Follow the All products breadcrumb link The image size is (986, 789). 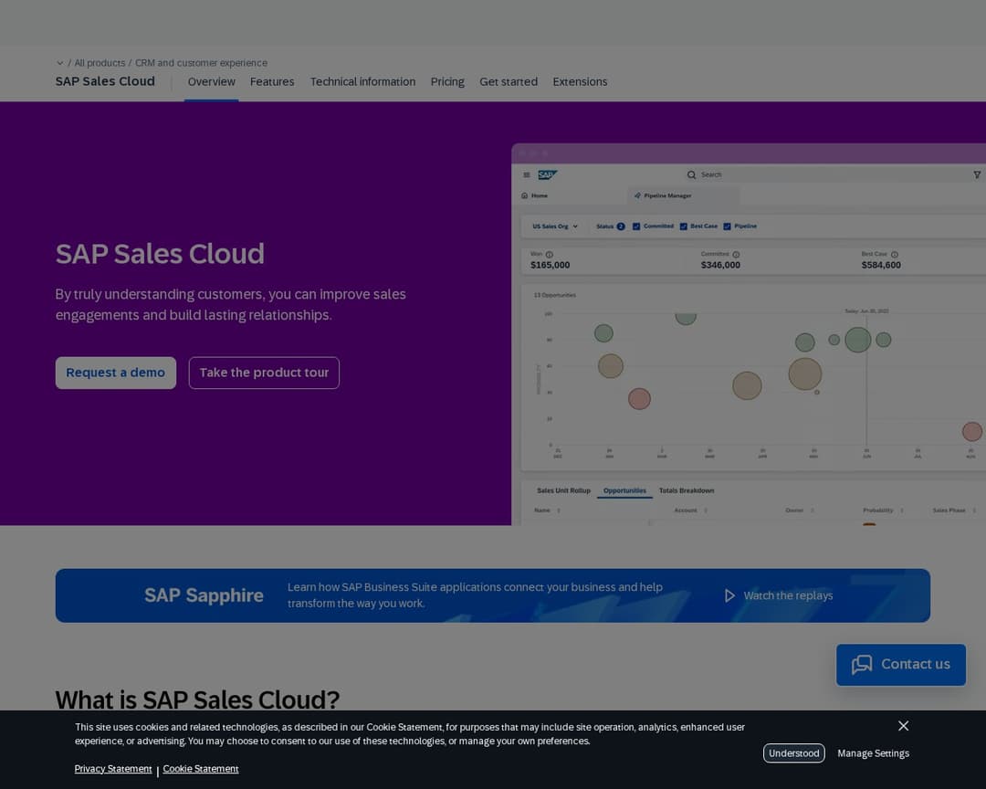click(100, 63)
